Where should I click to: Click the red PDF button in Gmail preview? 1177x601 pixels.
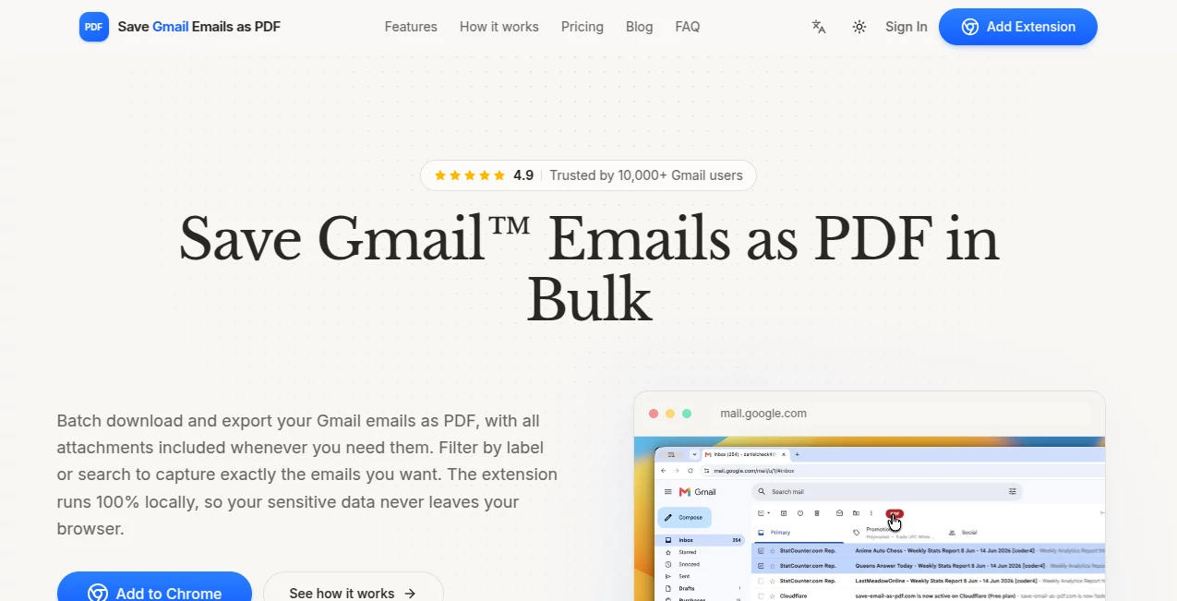(x=895, y=513)
